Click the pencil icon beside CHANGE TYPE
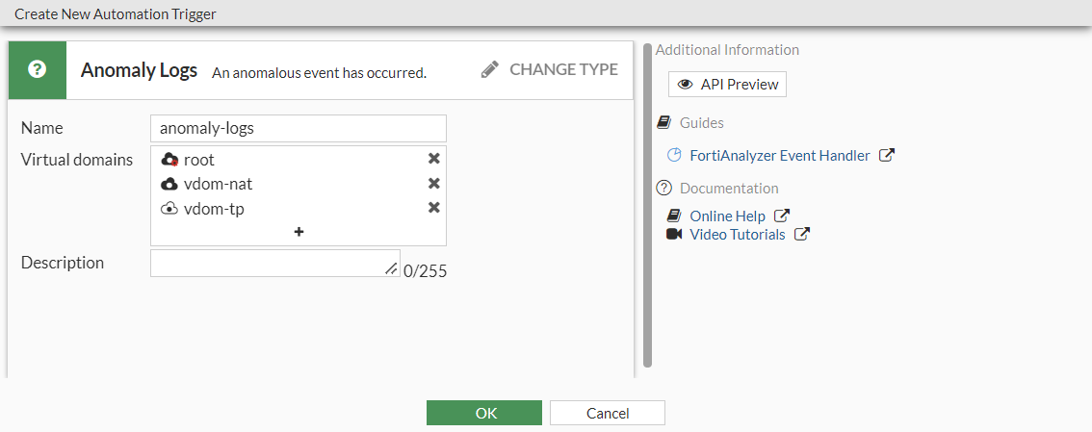 pos(490,69)
